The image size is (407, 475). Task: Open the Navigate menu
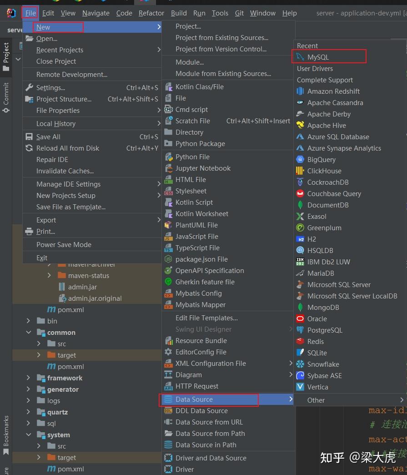[x=95, y=13]
